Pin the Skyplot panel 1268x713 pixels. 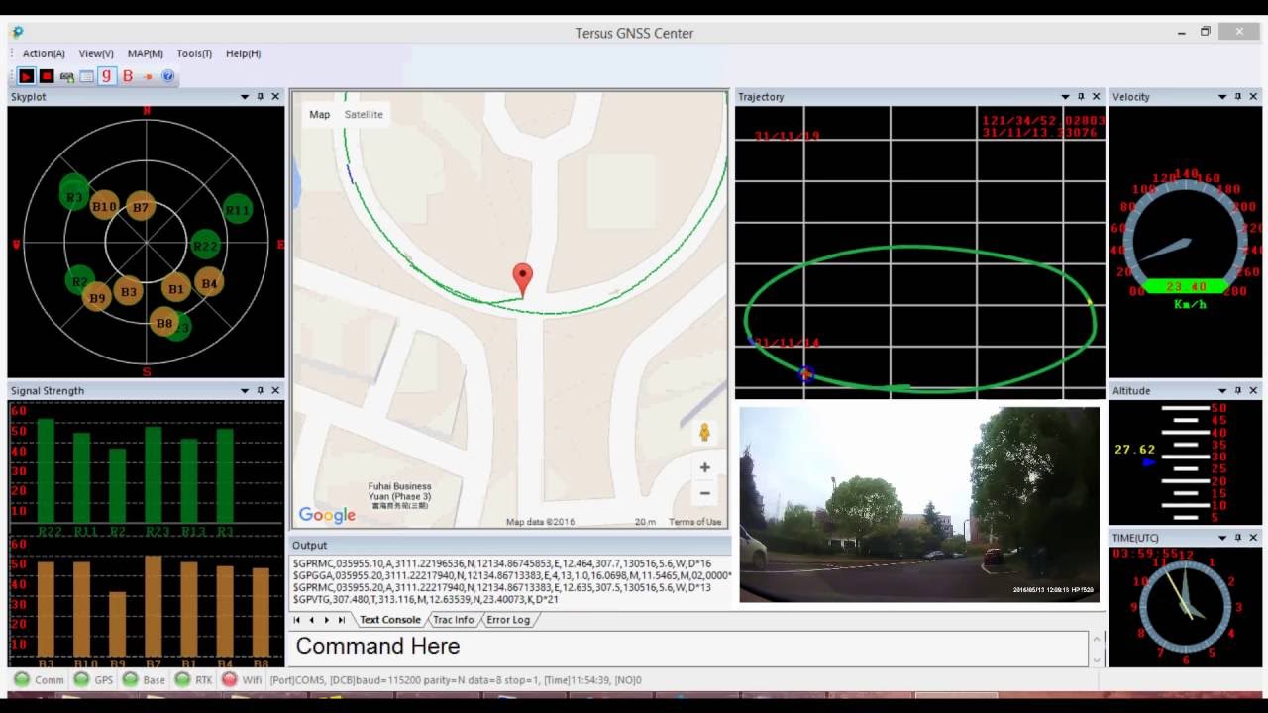coord(261,97)
